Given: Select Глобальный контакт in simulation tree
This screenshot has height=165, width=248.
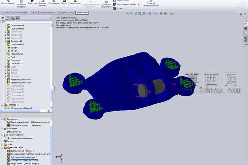Looking at the screenshot, I should click(x=24, y=125).
